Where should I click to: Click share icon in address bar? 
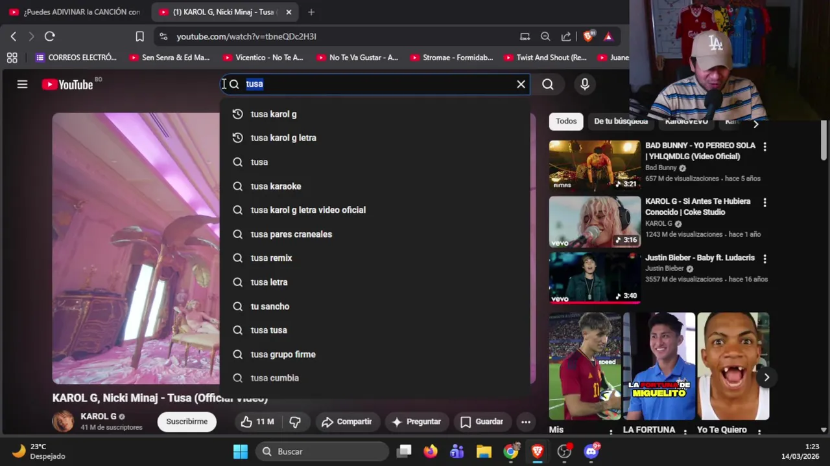(x=566, y=37)
